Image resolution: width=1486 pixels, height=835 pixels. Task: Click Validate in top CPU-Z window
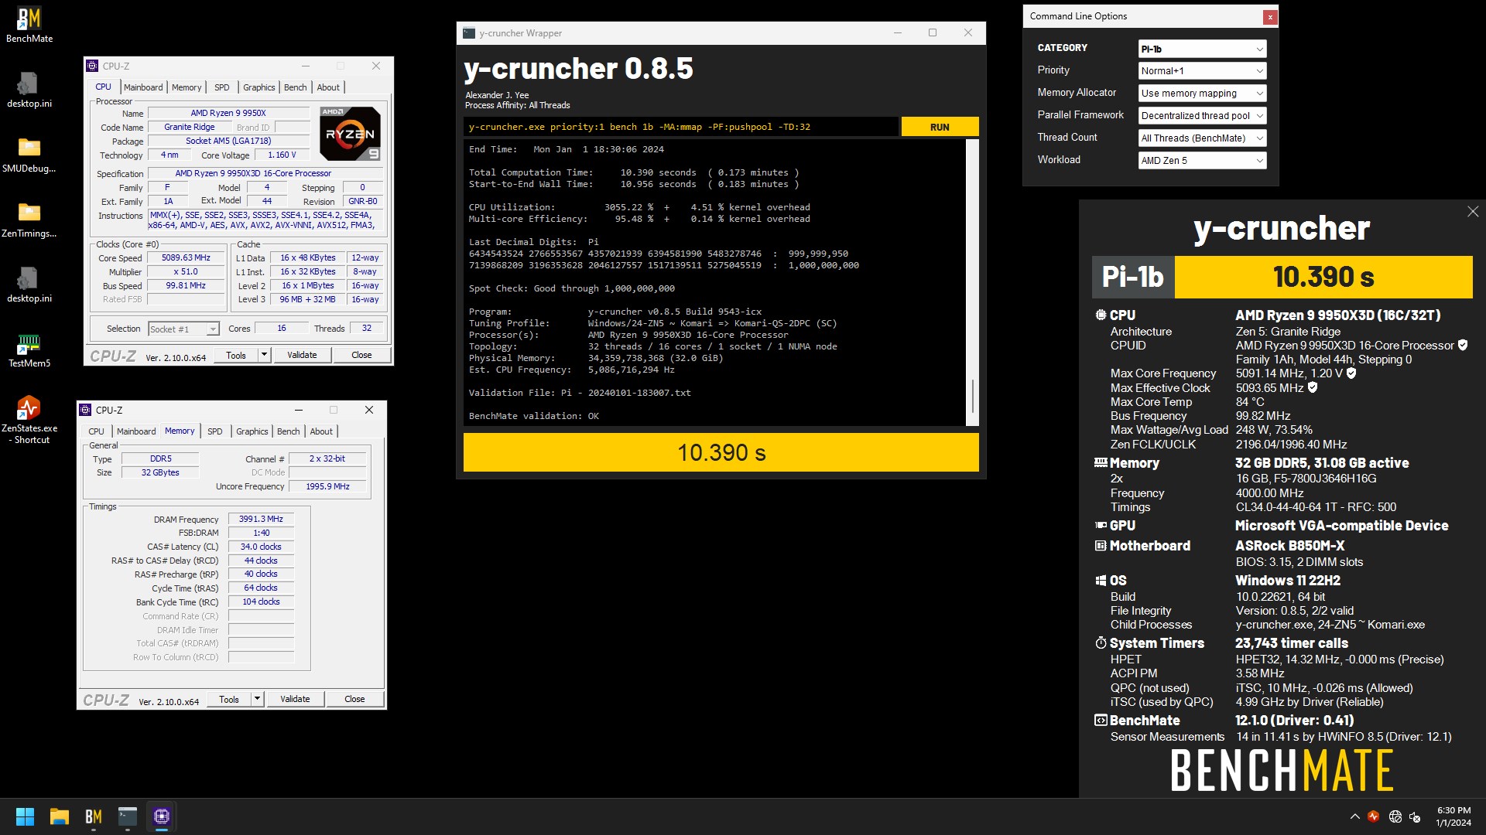click(x=302, y=355)
